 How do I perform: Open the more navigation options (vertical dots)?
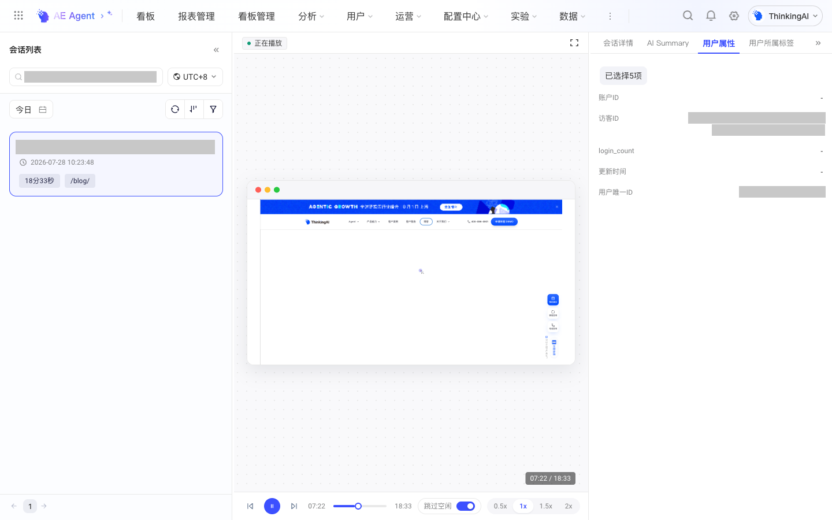(x=610, y=16)
